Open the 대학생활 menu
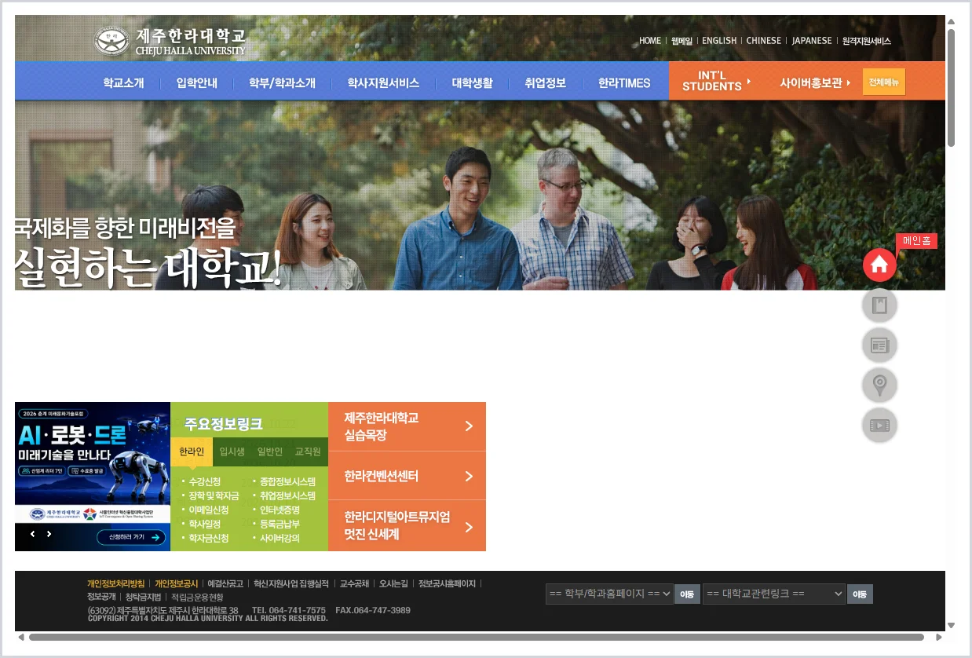 pos(472,82)
